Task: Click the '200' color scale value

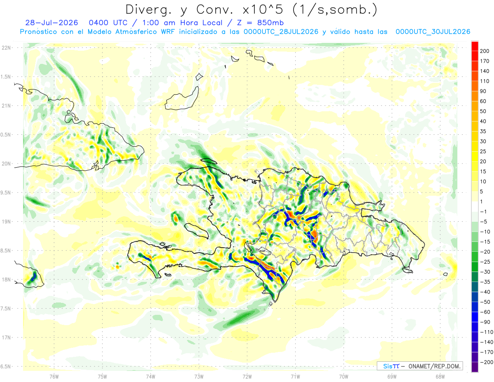Action: click(485, 51)
